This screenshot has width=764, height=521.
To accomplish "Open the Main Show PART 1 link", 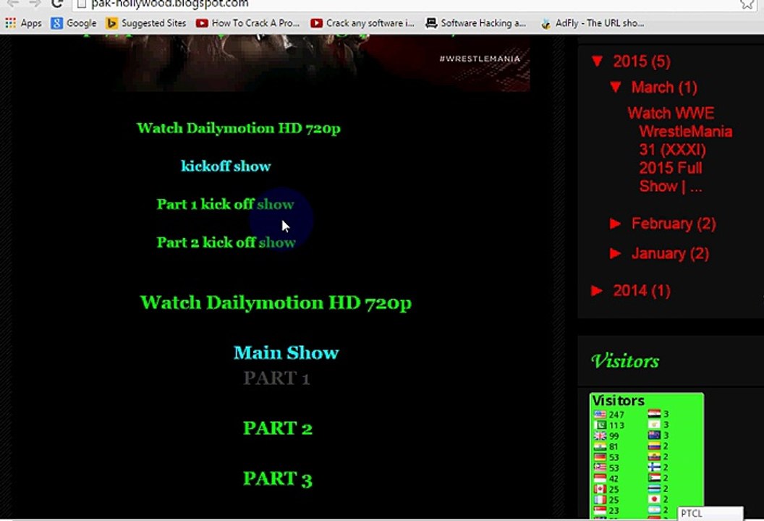I will (x=276, y=378).
